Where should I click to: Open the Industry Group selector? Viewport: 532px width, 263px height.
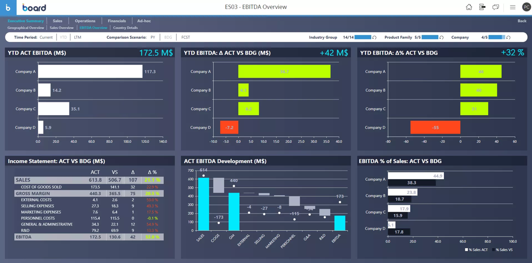[363, 37]
